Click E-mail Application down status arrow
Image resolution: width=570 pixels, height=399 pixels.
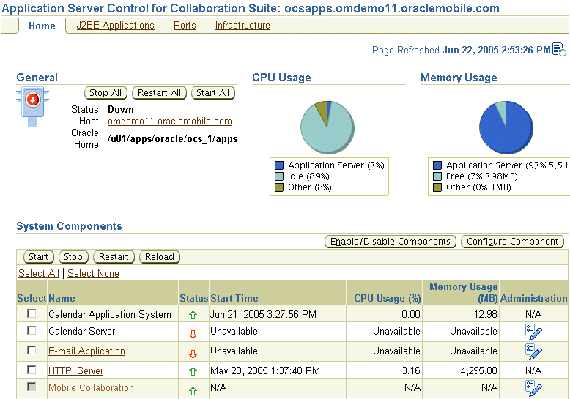click(193, 353)
